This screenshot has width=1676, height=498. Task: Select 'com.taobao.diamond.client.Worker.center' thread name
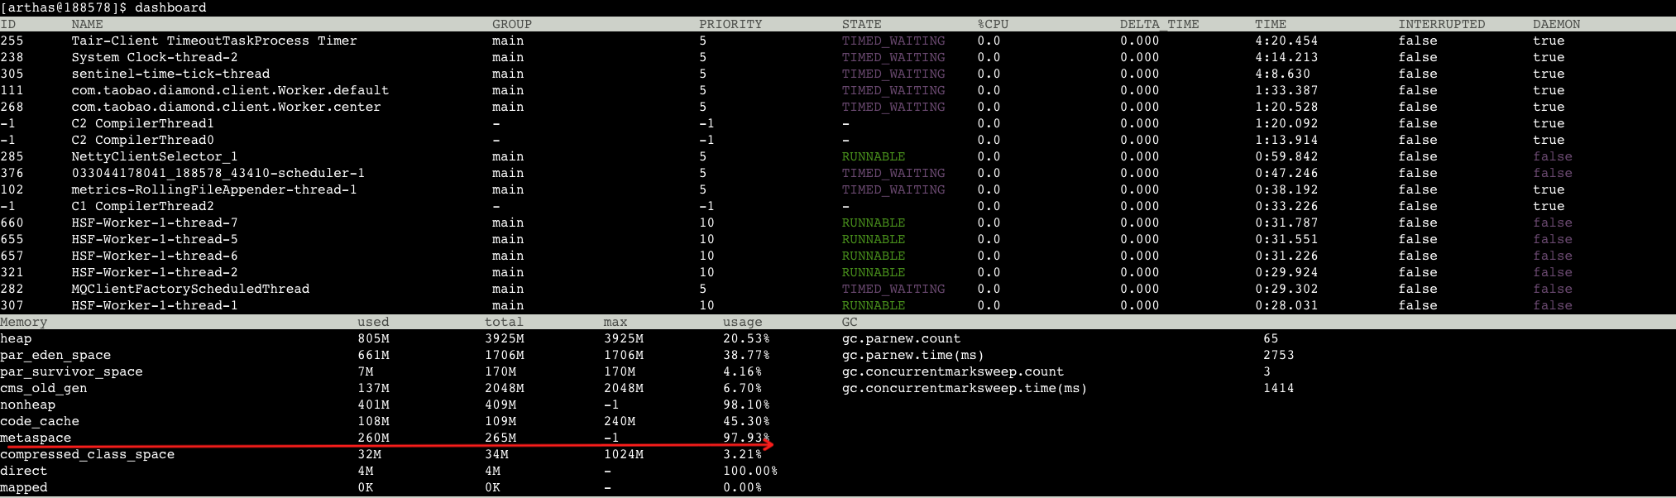(226, 107)
